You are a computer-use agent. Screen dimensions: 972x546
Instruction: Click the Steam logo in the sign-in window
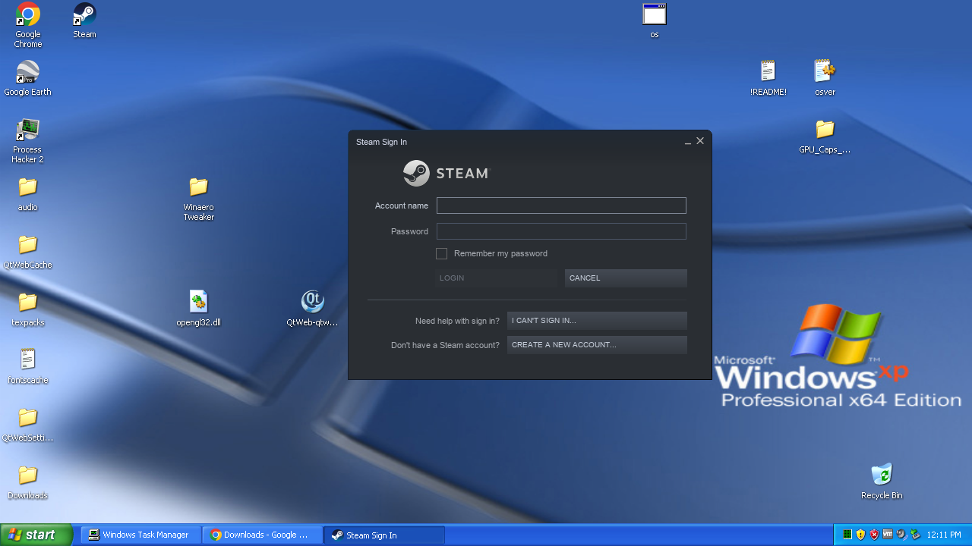click(x=447, y=174)
